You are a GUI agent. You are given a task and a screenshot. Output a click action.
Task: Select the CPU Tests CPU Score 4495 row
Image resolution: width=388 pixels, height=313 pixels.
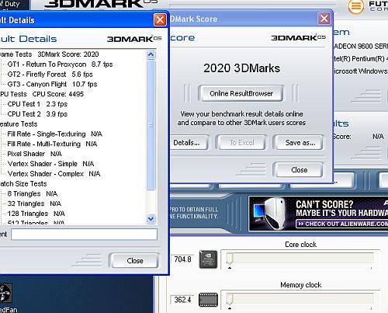[42, 94]
